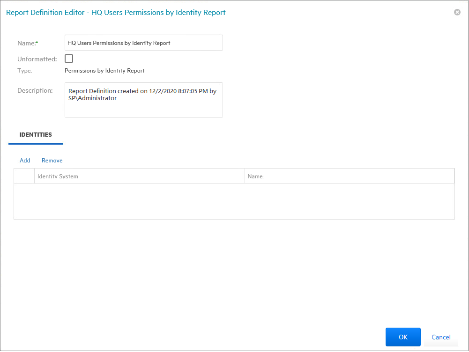This screenshot has height=352, width=469.
Task: Click the blank selector column header
Action: pos(24,176)
